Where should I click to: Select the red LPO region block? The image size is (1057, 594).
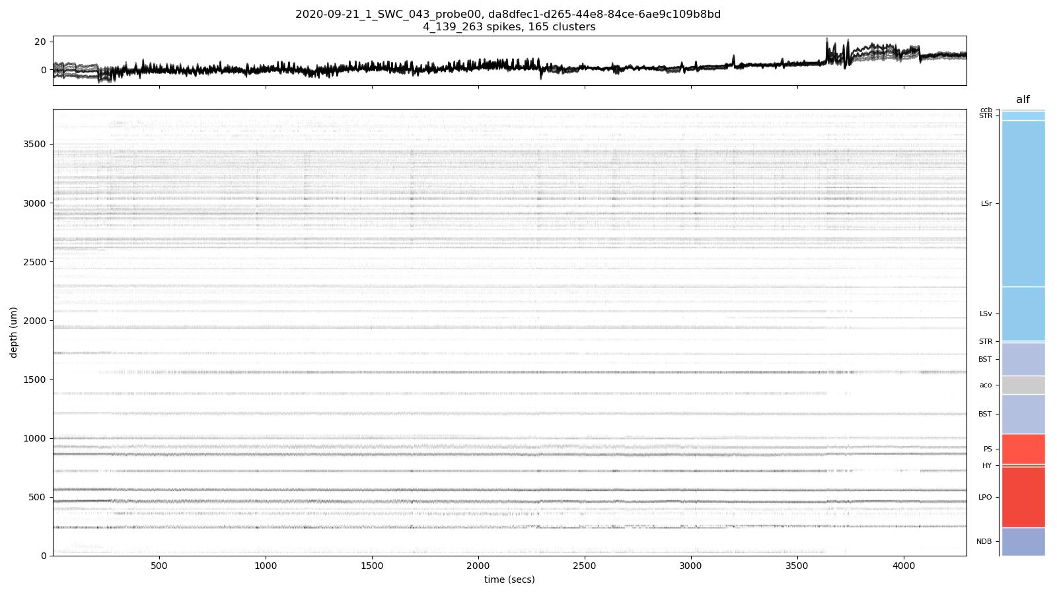click(1023, 497)
